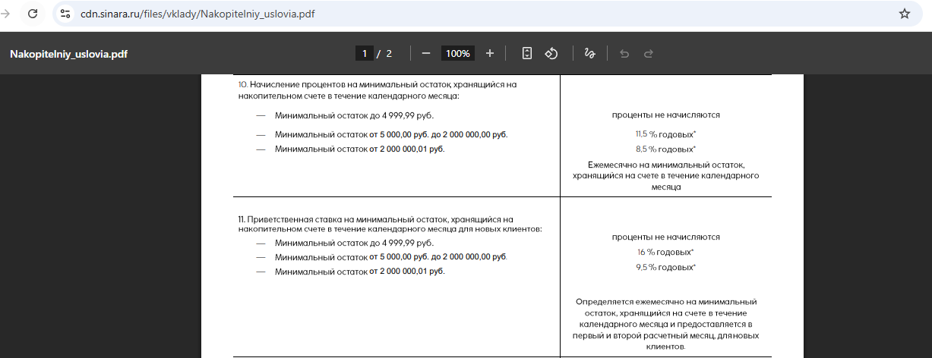The width and height of the screenshot is (932, 358).
Task: Zoom out with the minus button
Action: pyautogui.click(x=426, y=53)
